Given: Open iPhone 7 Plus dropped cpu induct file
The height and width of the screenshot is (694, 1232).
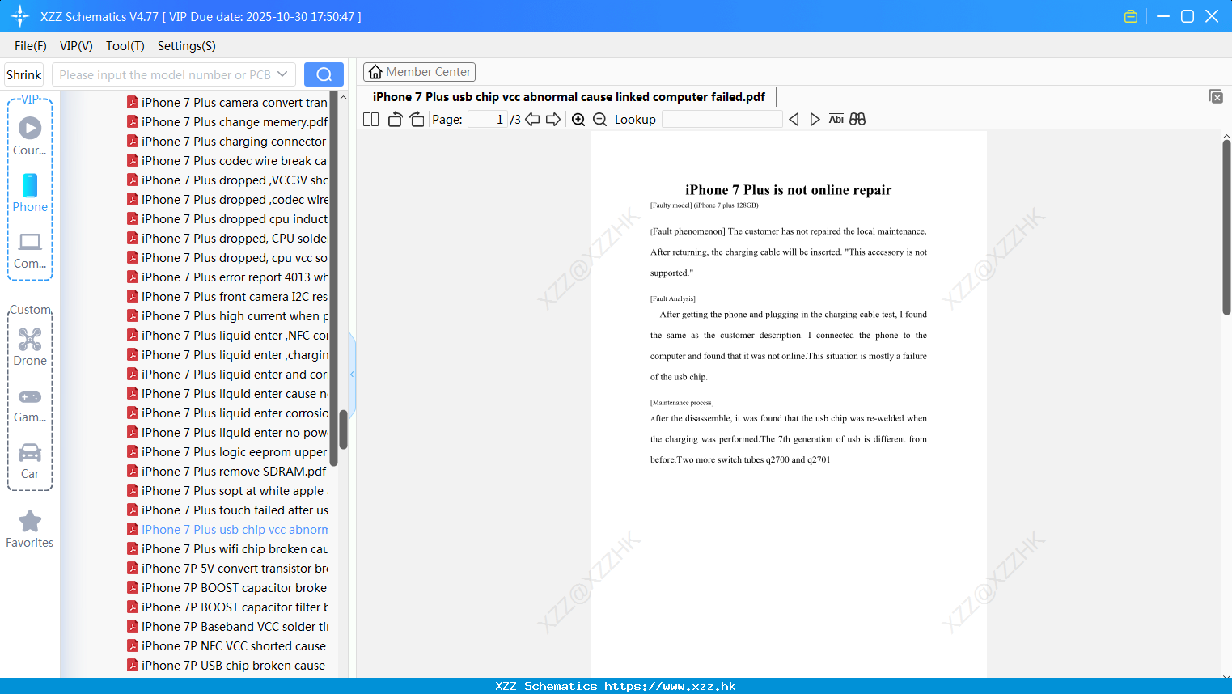Looking at the screenshot, I should tap(227, 218).
